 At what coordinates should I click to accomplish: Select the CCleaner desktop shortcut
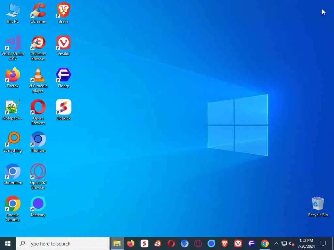pyautogui.click(x=38, y=13)
